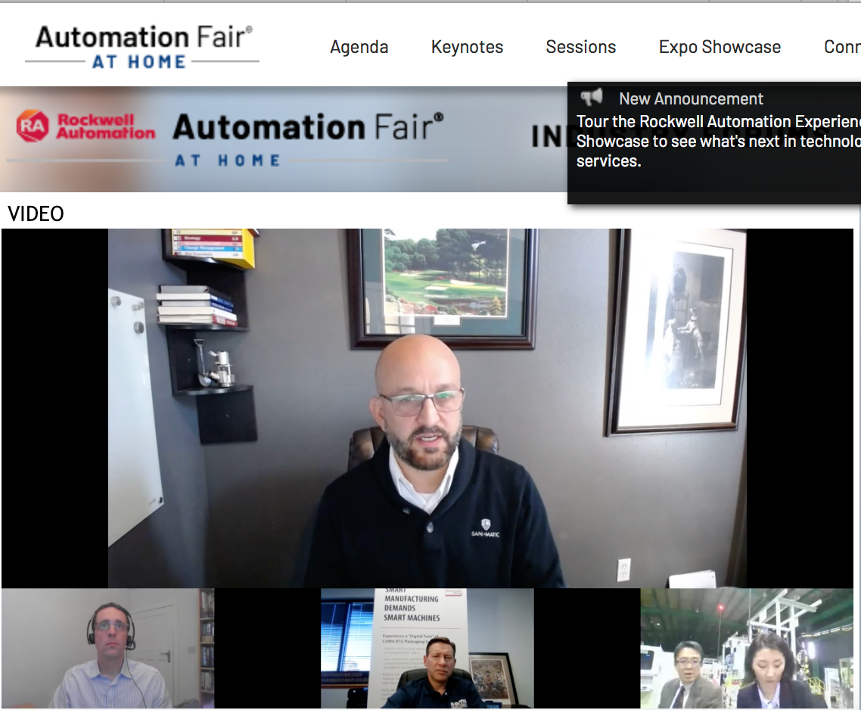This screenshot has width=861, height=710.
Task: Click the Industry Forums text in the banner
Action: click(x=549, y=136)
